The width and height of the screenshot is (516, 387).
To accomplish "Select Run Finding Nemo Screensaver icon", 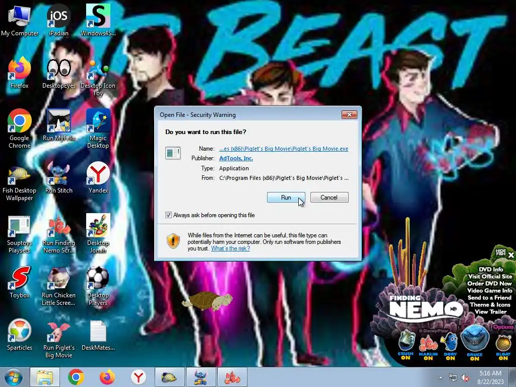I will 59,234.
